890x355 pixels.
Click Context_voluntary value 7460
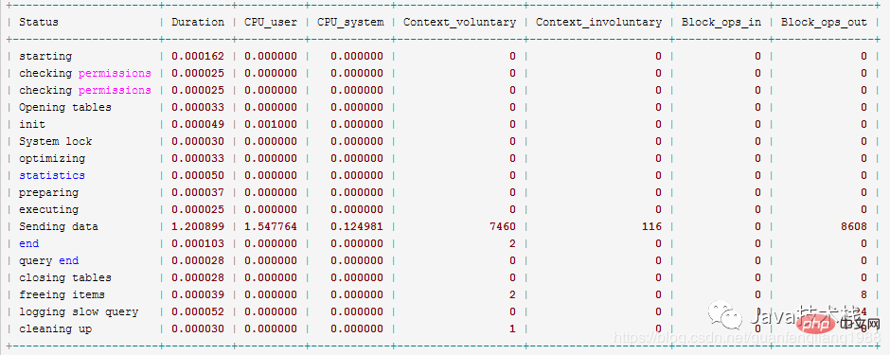coord(503,226)
